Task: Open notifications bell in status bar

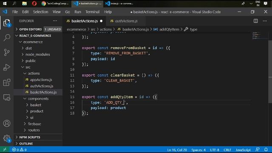Action: tap(266, 150)
